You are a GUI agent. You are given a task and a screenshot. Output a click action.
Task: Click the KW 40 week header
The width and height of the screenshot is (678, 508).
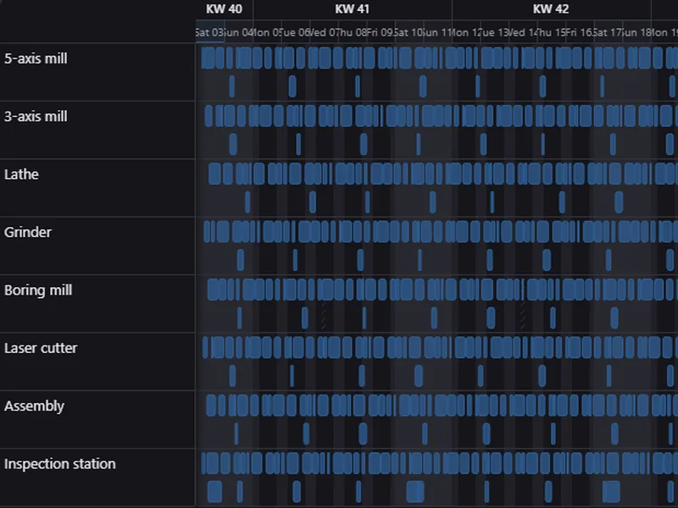[224, 9]
